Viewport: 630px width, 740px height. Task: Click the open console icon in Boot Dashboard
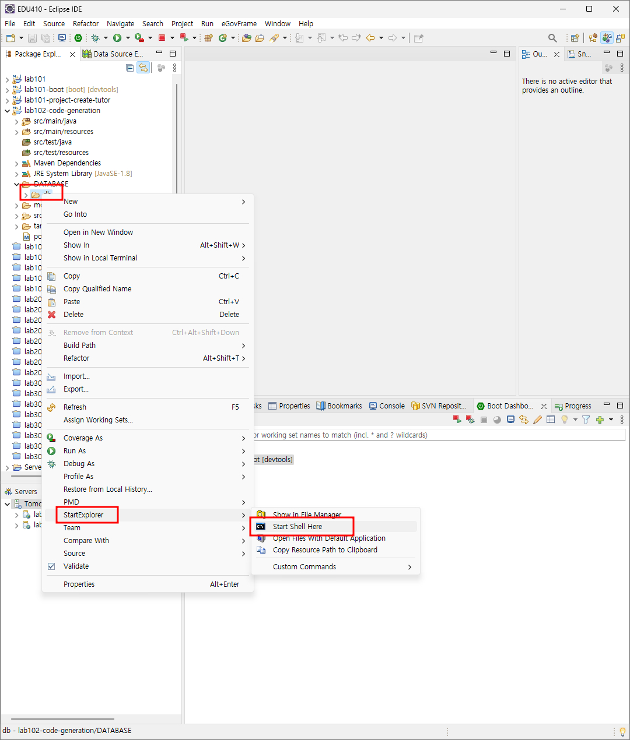click(x=510, y=420)
